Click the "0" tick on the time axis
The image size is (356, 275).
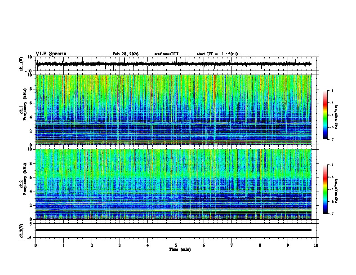point(36,245)
